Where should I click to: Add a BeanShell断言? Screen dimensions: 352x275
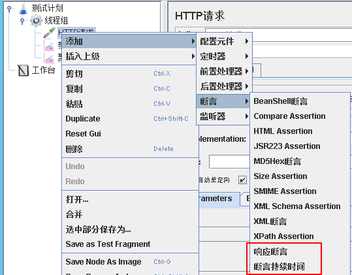(x=300, y=101)
